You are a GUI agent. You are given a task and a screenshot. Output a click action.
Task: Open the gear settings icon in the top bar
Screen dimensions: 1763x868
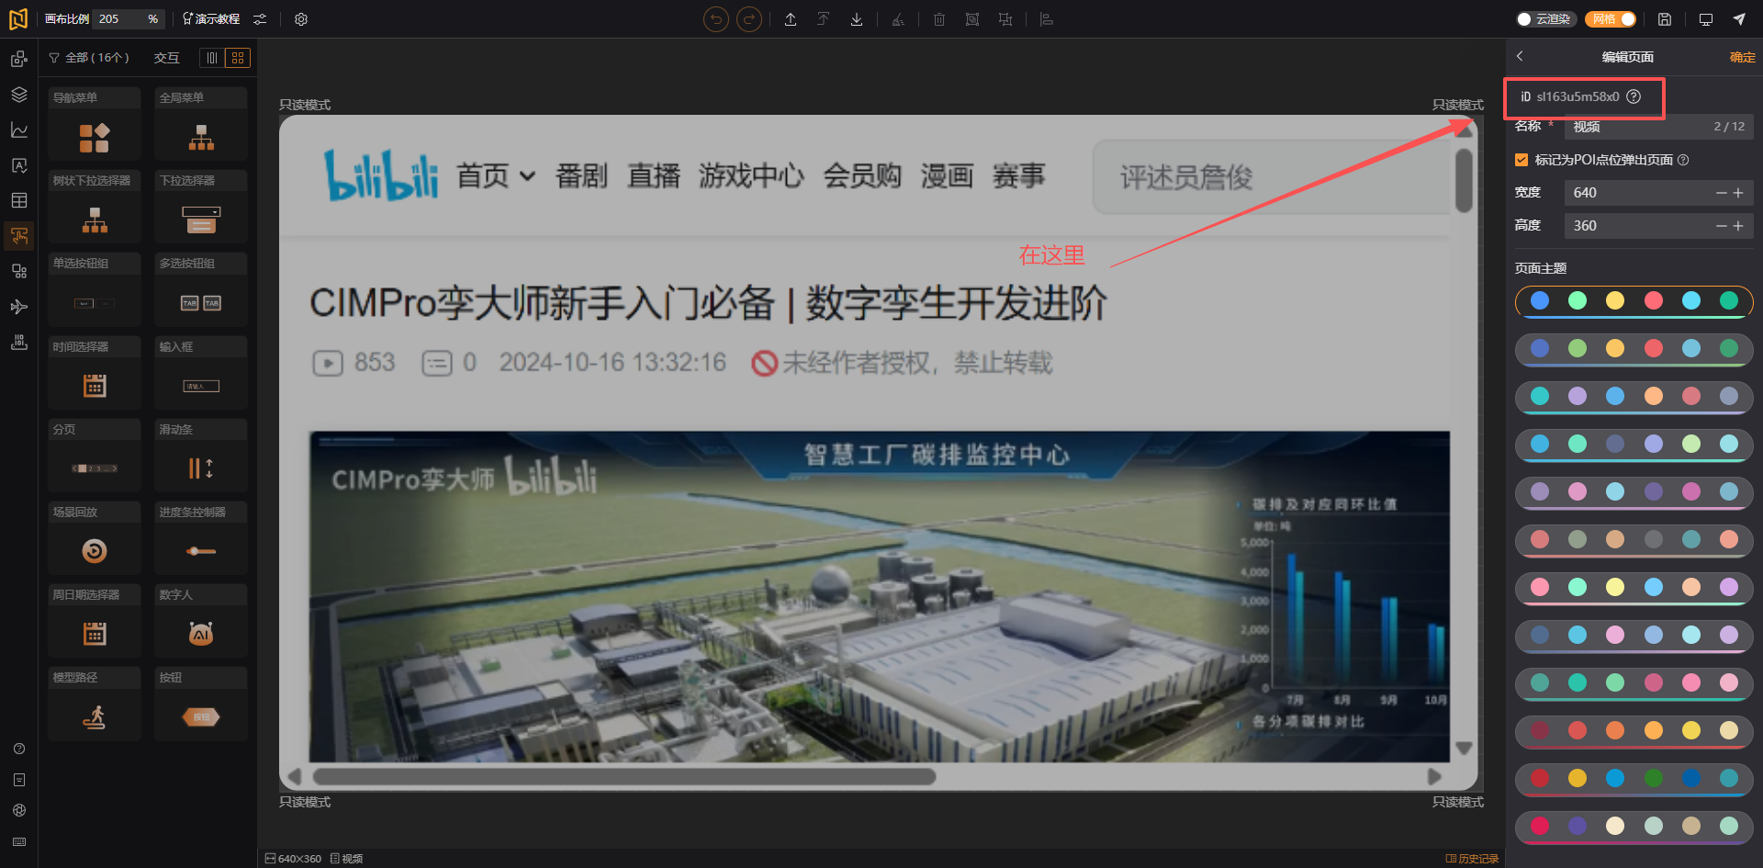(301, 19)
